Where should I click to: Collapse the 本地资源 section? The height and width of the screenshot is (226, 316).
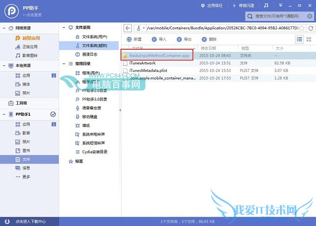coord(4,65)
